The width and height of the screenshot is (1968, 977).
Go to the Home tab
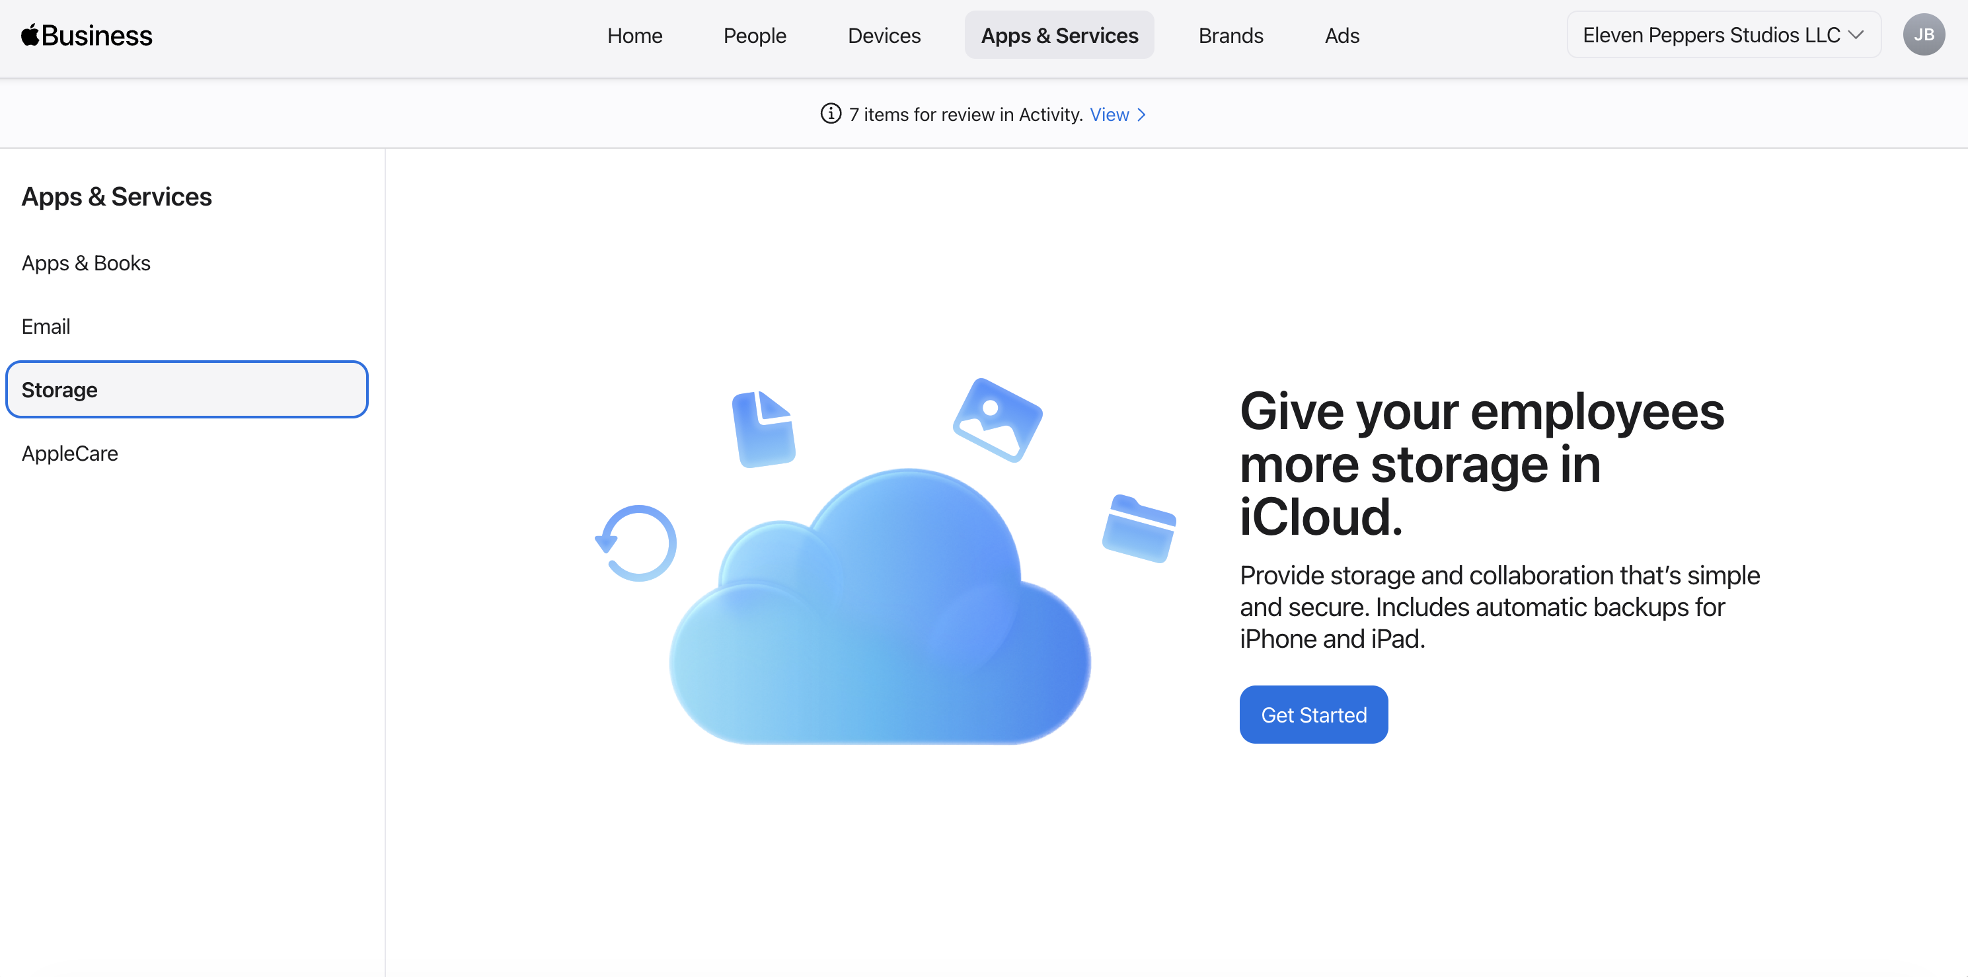634,35
